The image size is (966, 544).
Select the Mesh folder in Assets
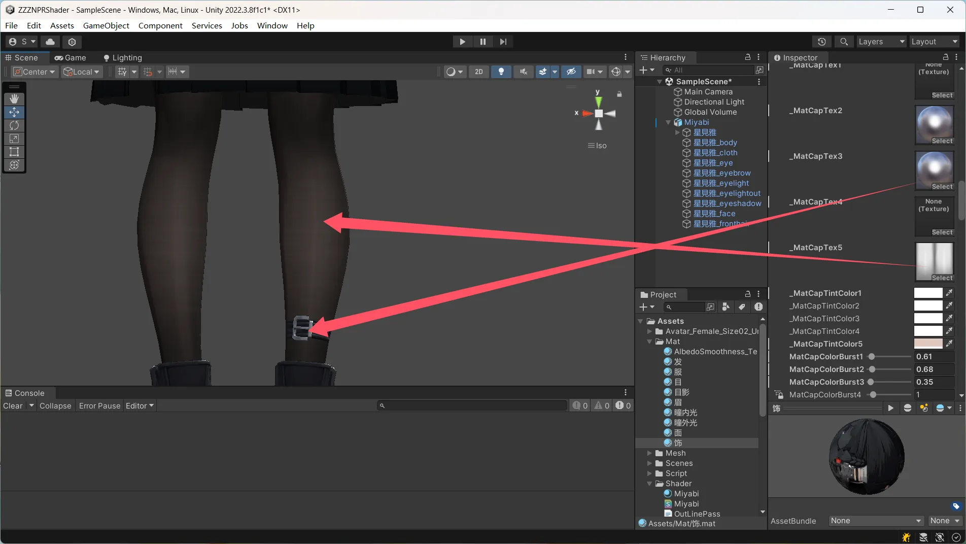675,453
